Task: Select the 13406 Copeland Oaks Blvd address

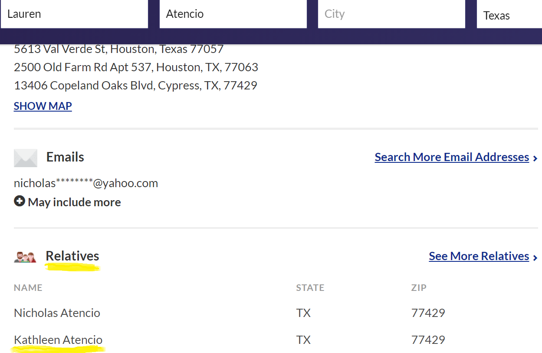Action: click(x=135, y=86)
